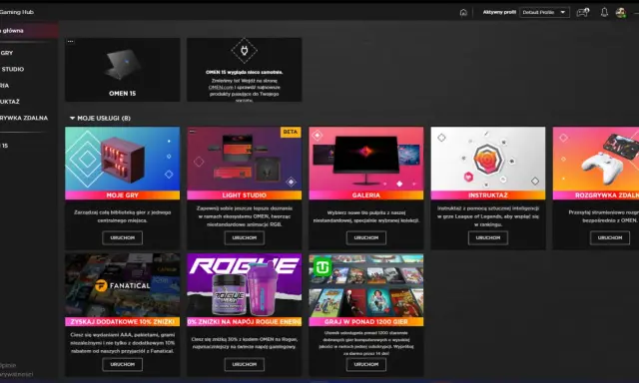Viewport: 639px width, 383px height.
Task: Click the BETA badge on Light Studio
Action: [x=291, y=132]
